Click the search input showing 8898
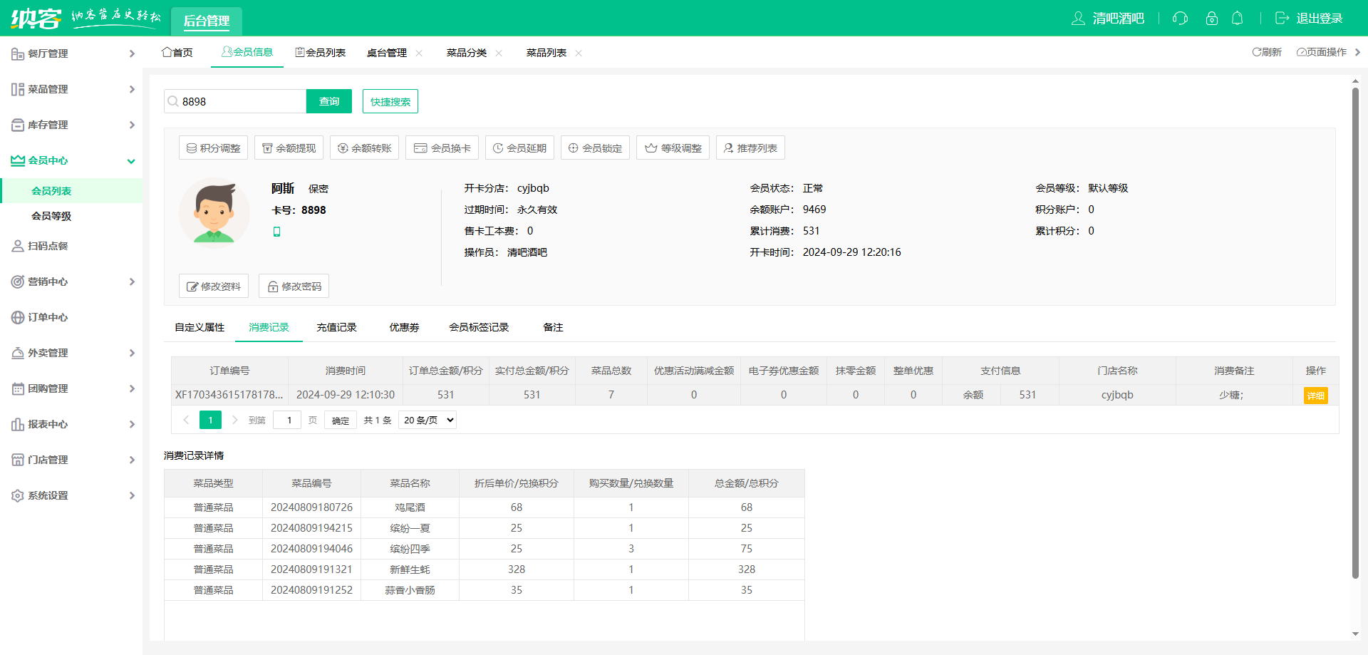Viewport: 1368px width, 655px height. [x=235, y=100]
